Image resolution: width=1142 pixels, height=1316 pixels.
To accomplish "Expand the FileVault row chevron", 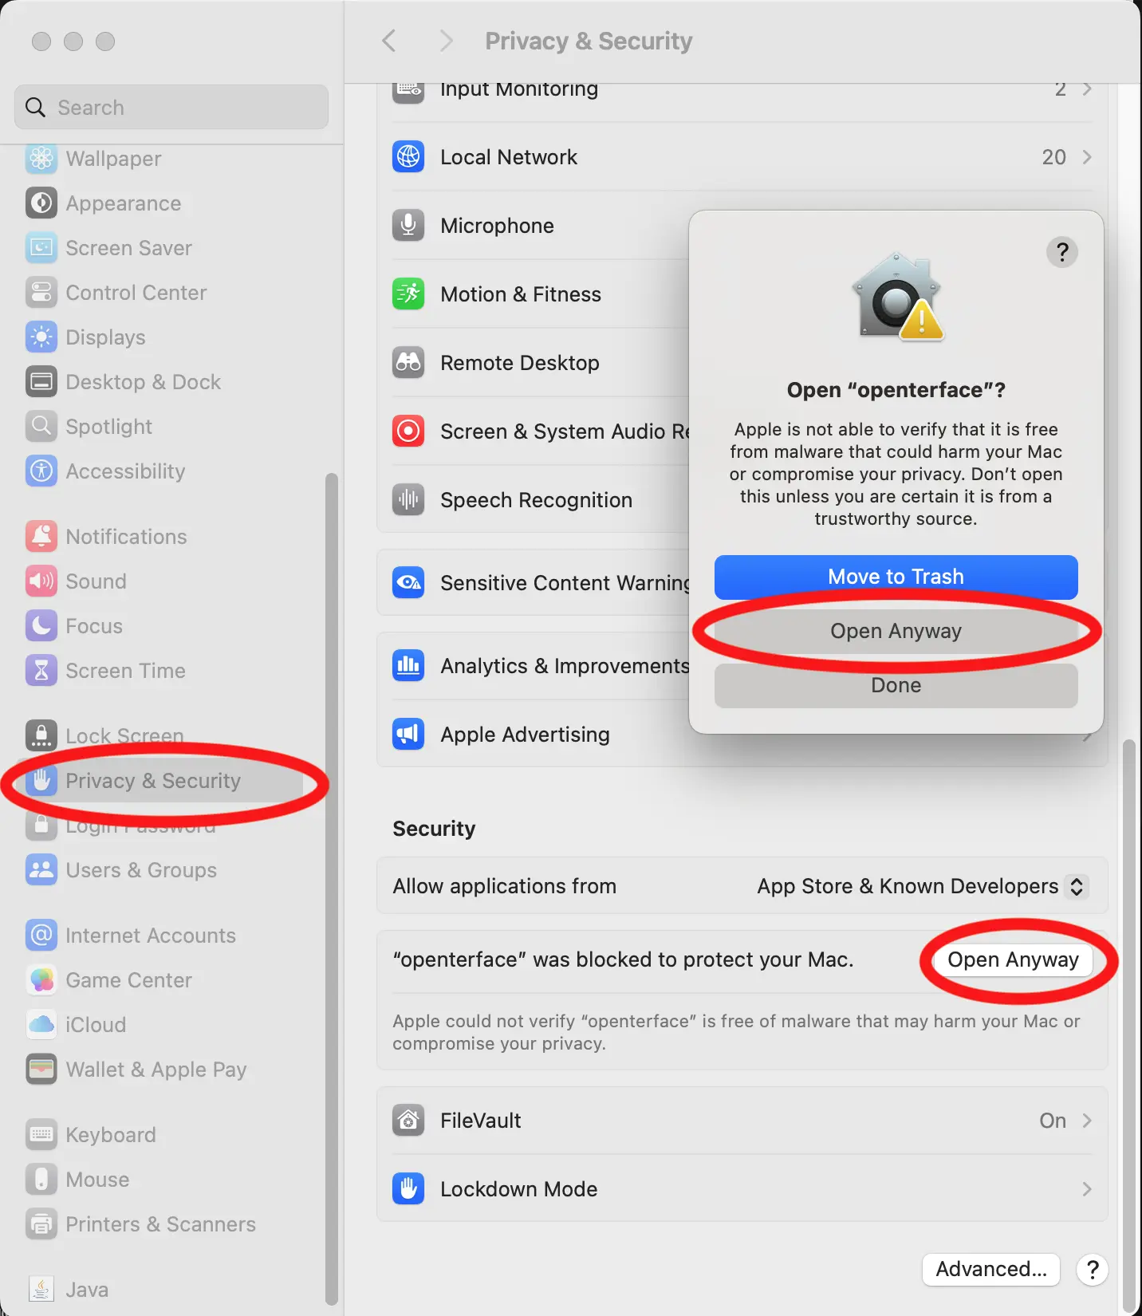I will pos(1086,1121).
